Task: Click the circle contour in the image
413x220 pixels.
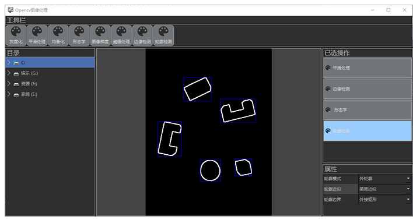Action: click(x=210, y=171)
